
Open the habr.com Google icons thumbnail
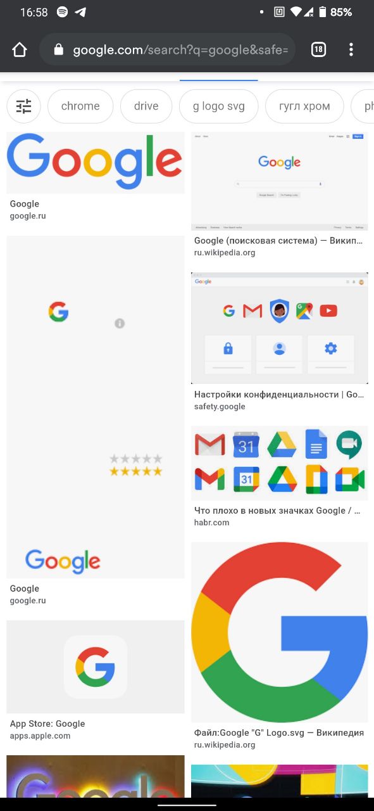[x=280, y=463]
